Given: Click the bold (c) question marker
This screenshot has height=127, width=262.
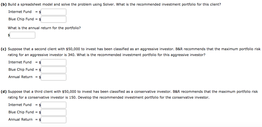Looking at the screenshot, I should [4, 49].
